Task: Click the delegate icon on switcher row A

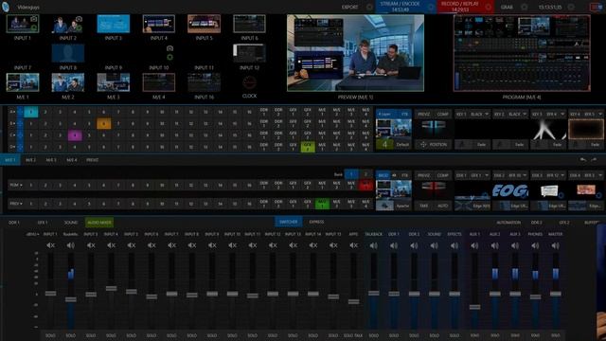Action: click(20, 112)
